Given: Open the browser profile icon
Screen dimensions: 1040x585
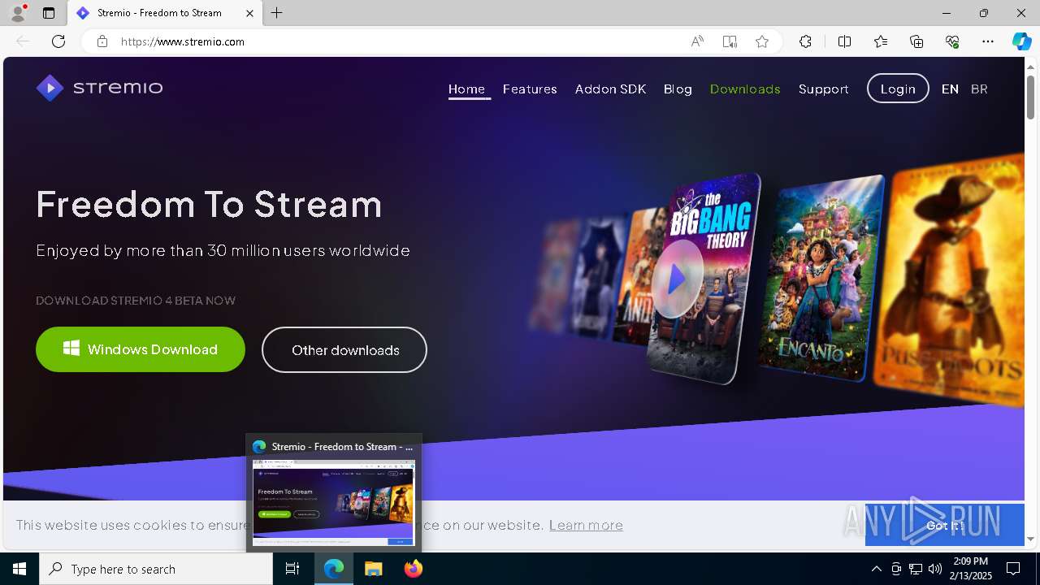Looking at the screenshot, I should pos(18,13).
